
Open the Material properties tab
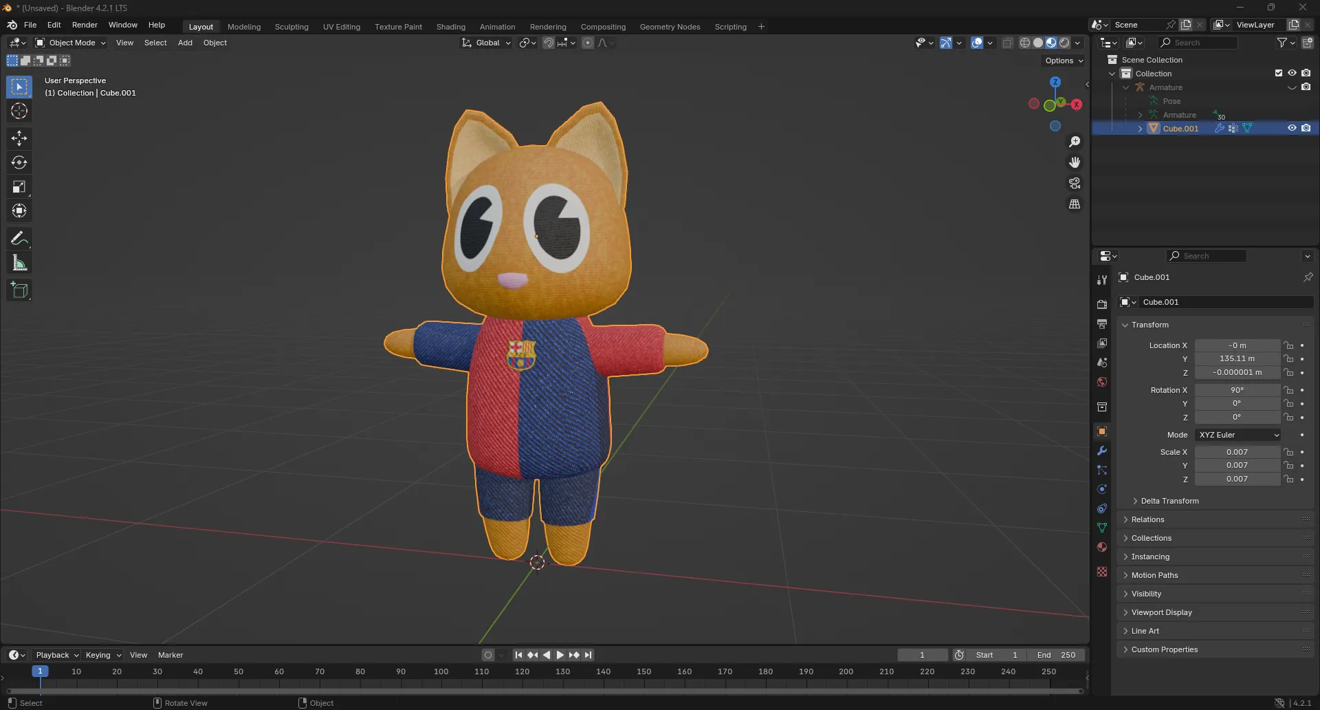click(x=1102, y=547)
